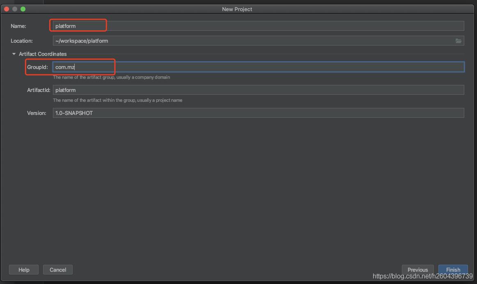Click the browse folder icon in Location field
The image size is (477, 284).
click(x=458, y=41)
